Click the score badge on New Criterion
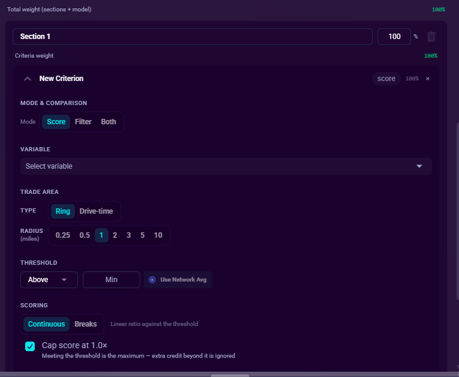459x377 pixels. 386,79
